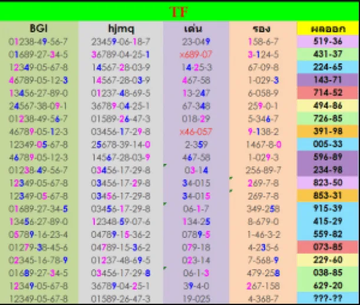
Task: Select the cell 19-025 in last row
Action: [x=196, y=299]
